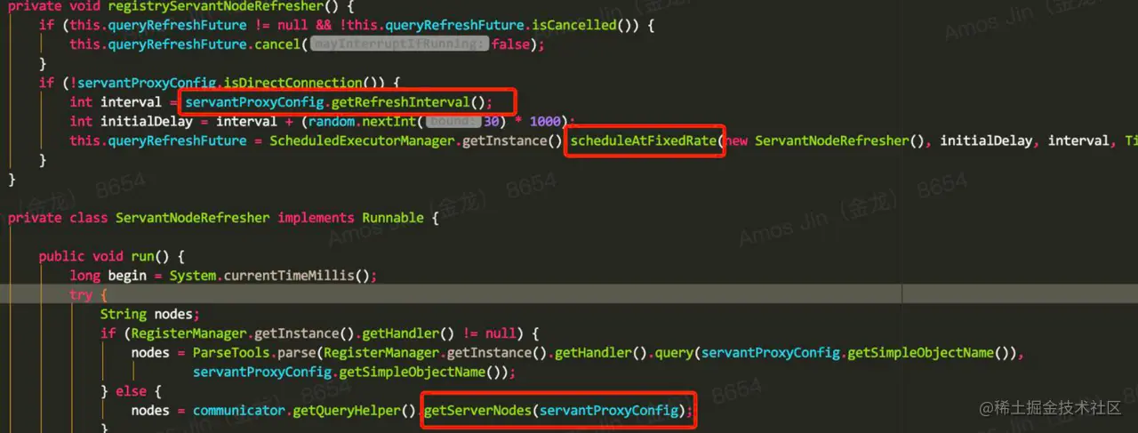Click the ScheduledExecutorManager class reference

(362, 140)
